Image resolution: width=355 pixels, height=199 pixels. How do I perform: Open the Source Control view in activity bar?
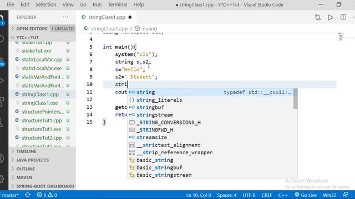(x=2, y=62)
